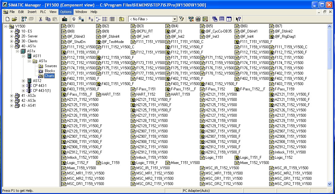
Task: Click the Paste toolbar icon
Action: (55, 19)
